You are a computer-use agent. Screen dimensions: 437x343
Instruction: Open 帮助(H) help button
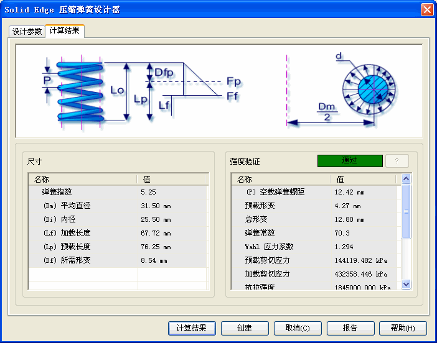pos(403,328)
